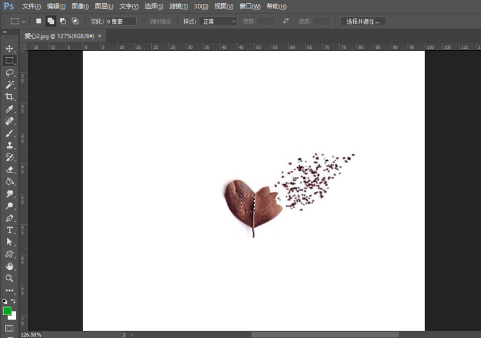Click the 选择并遮住 button

tap(363, 21)
